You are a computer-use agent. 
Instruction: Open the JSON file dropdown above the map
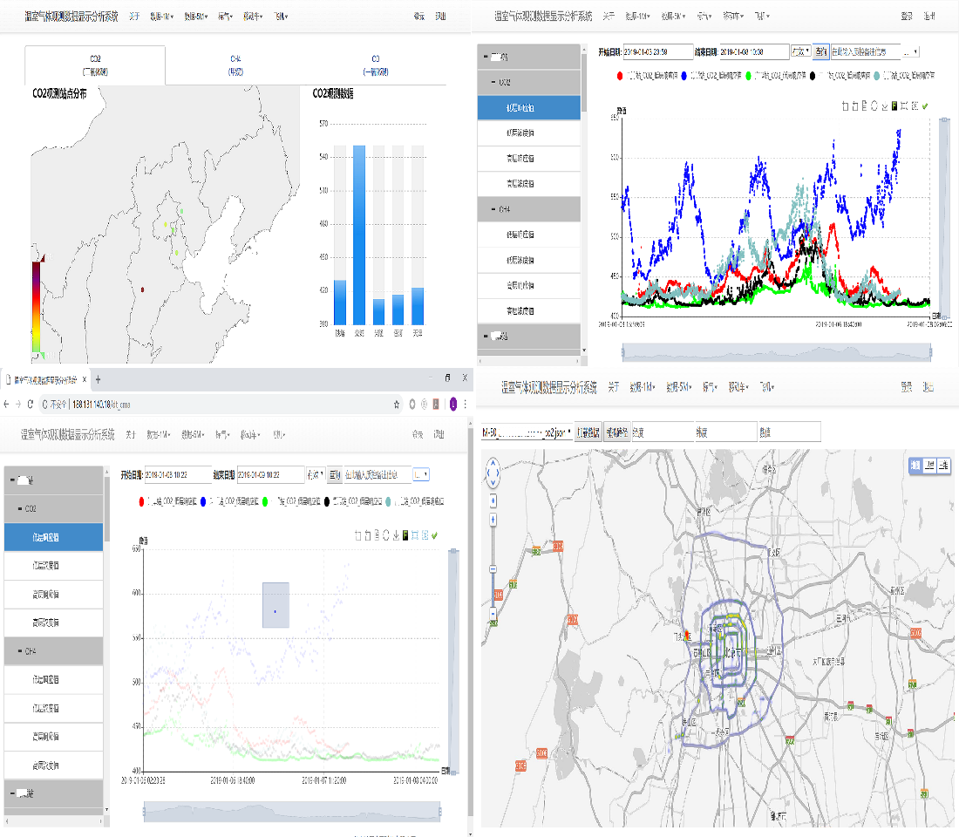[x=527, y=432]
